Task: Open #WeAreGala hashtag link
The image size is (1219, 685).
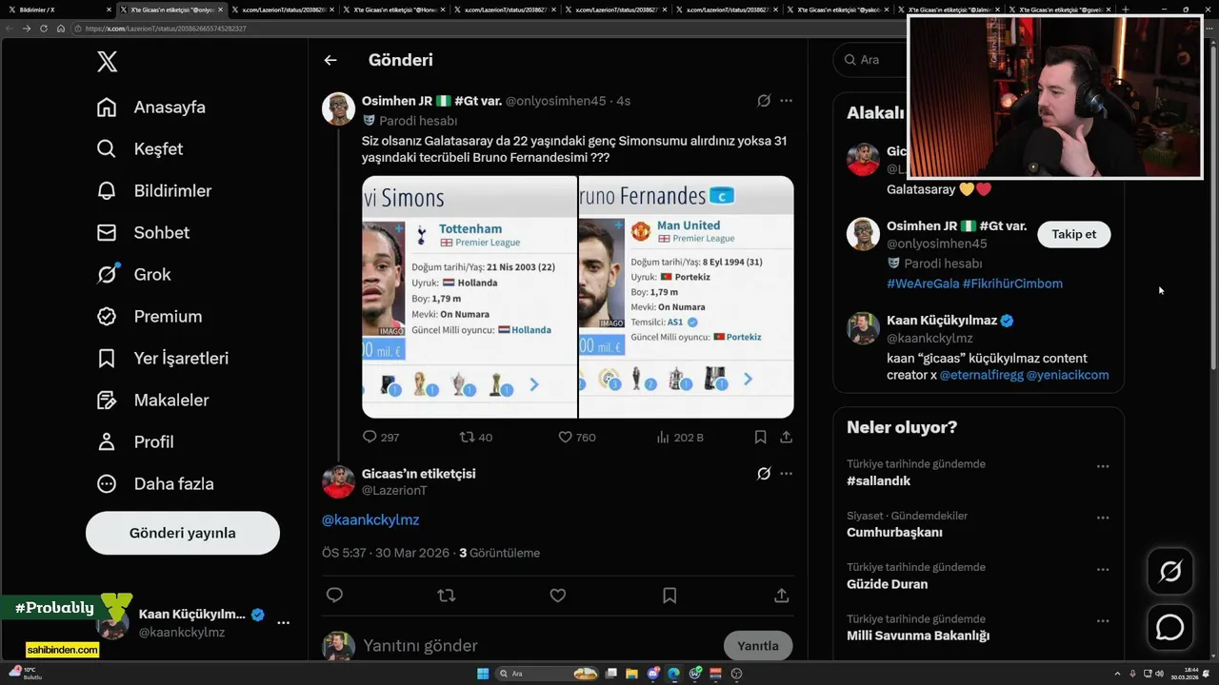Action: [x=923, y=284]
